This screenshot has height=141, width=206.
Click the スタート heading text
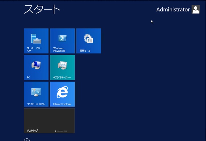[42, 9]
